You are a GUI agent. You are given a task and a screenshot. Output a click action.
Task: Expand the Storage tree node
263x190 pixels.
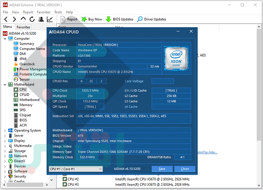tap(5, 151)
